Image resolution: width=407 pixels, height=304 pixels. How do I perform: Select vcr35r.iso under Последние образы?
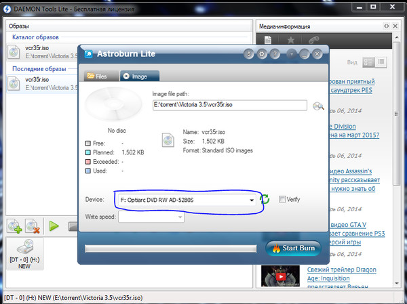43,83
